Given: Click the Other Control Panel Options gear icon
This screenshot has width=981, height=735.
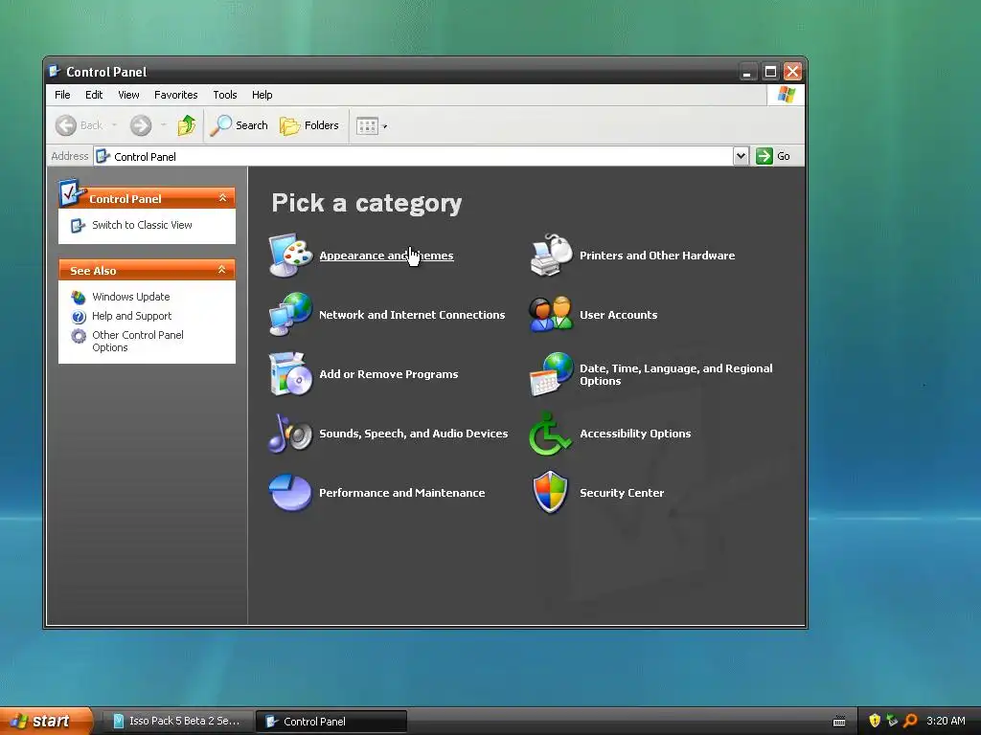Looking at the screenshot, I should [79, 336].
